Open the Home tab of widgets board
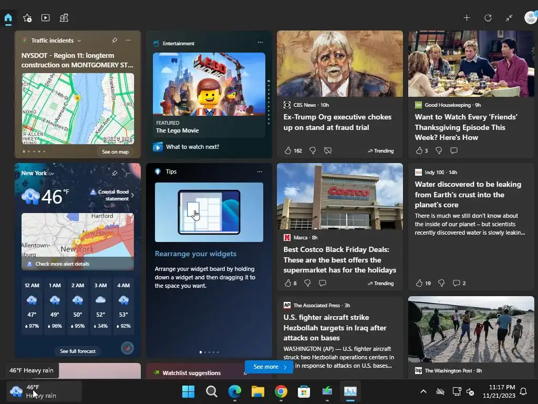Viewport: 538px width, 404px height. pyautogui.click(x=8, y=18)
